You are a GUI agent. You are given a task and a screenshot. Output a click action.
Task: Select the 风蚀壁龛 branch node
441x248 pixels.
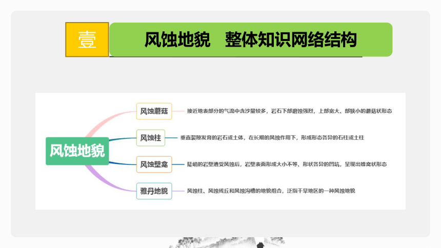point(154,164)
